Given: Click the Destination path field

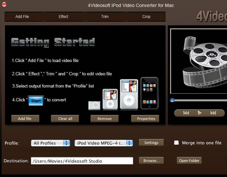Looking at the screenshot, I should (x=82, y=161).
